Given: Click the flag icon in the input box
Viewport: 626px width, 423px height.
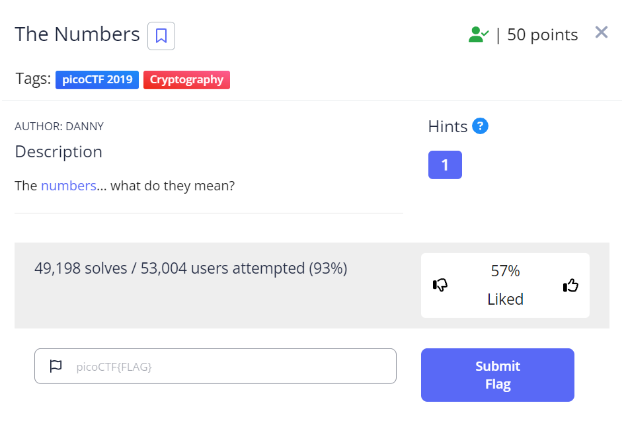Looking at the screenshot, I should click(x=56, y=366).
